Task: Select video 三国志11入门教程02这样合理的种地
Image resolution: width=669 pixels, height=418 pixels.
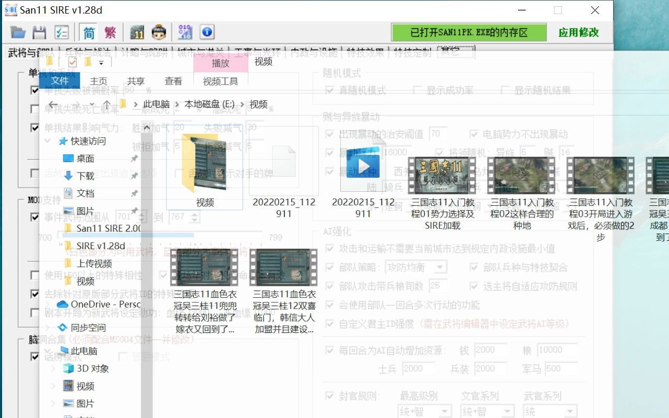Action: [522, 193]
